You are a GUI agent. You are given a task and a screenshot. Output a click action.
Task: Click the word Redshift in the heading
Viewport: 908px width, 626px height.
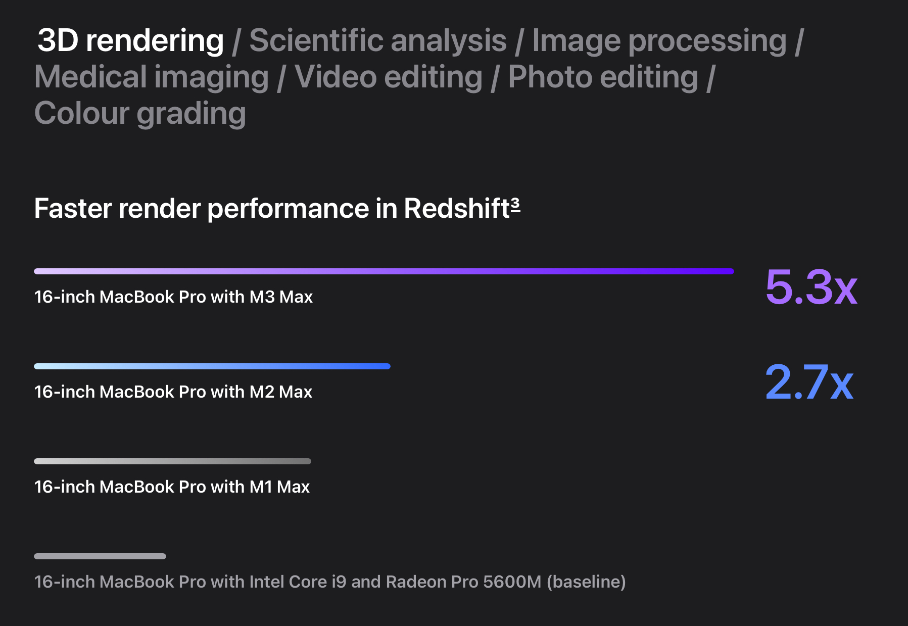pos(457,208)
